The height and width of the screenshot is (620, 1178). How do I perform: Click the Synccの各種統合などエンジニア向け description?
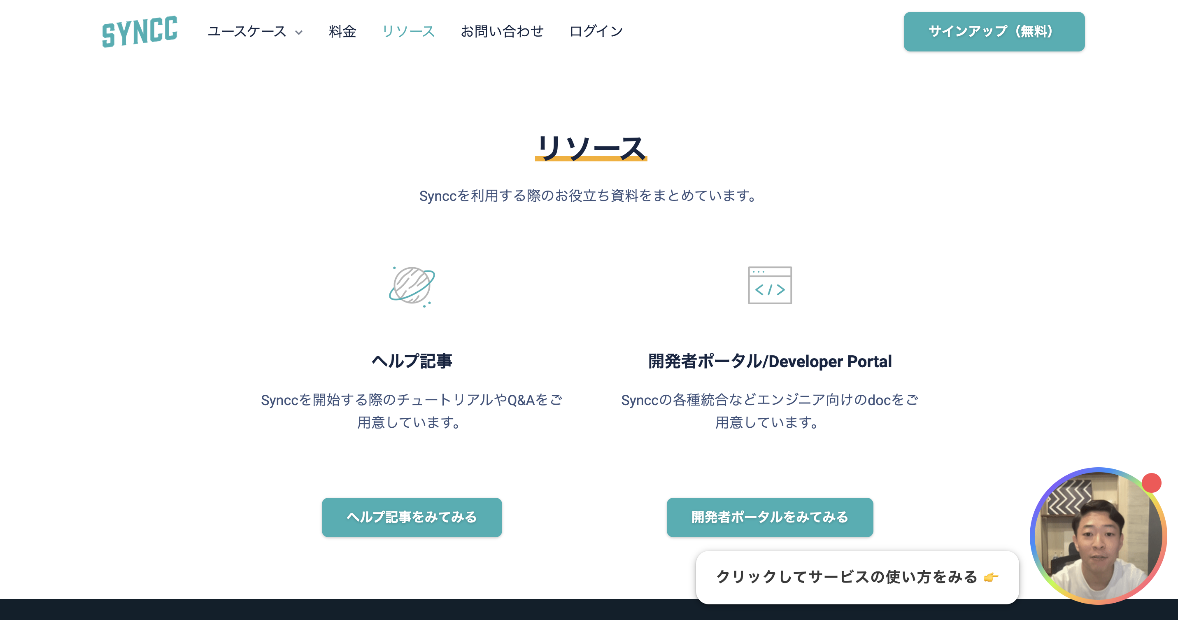click(770, 411)
